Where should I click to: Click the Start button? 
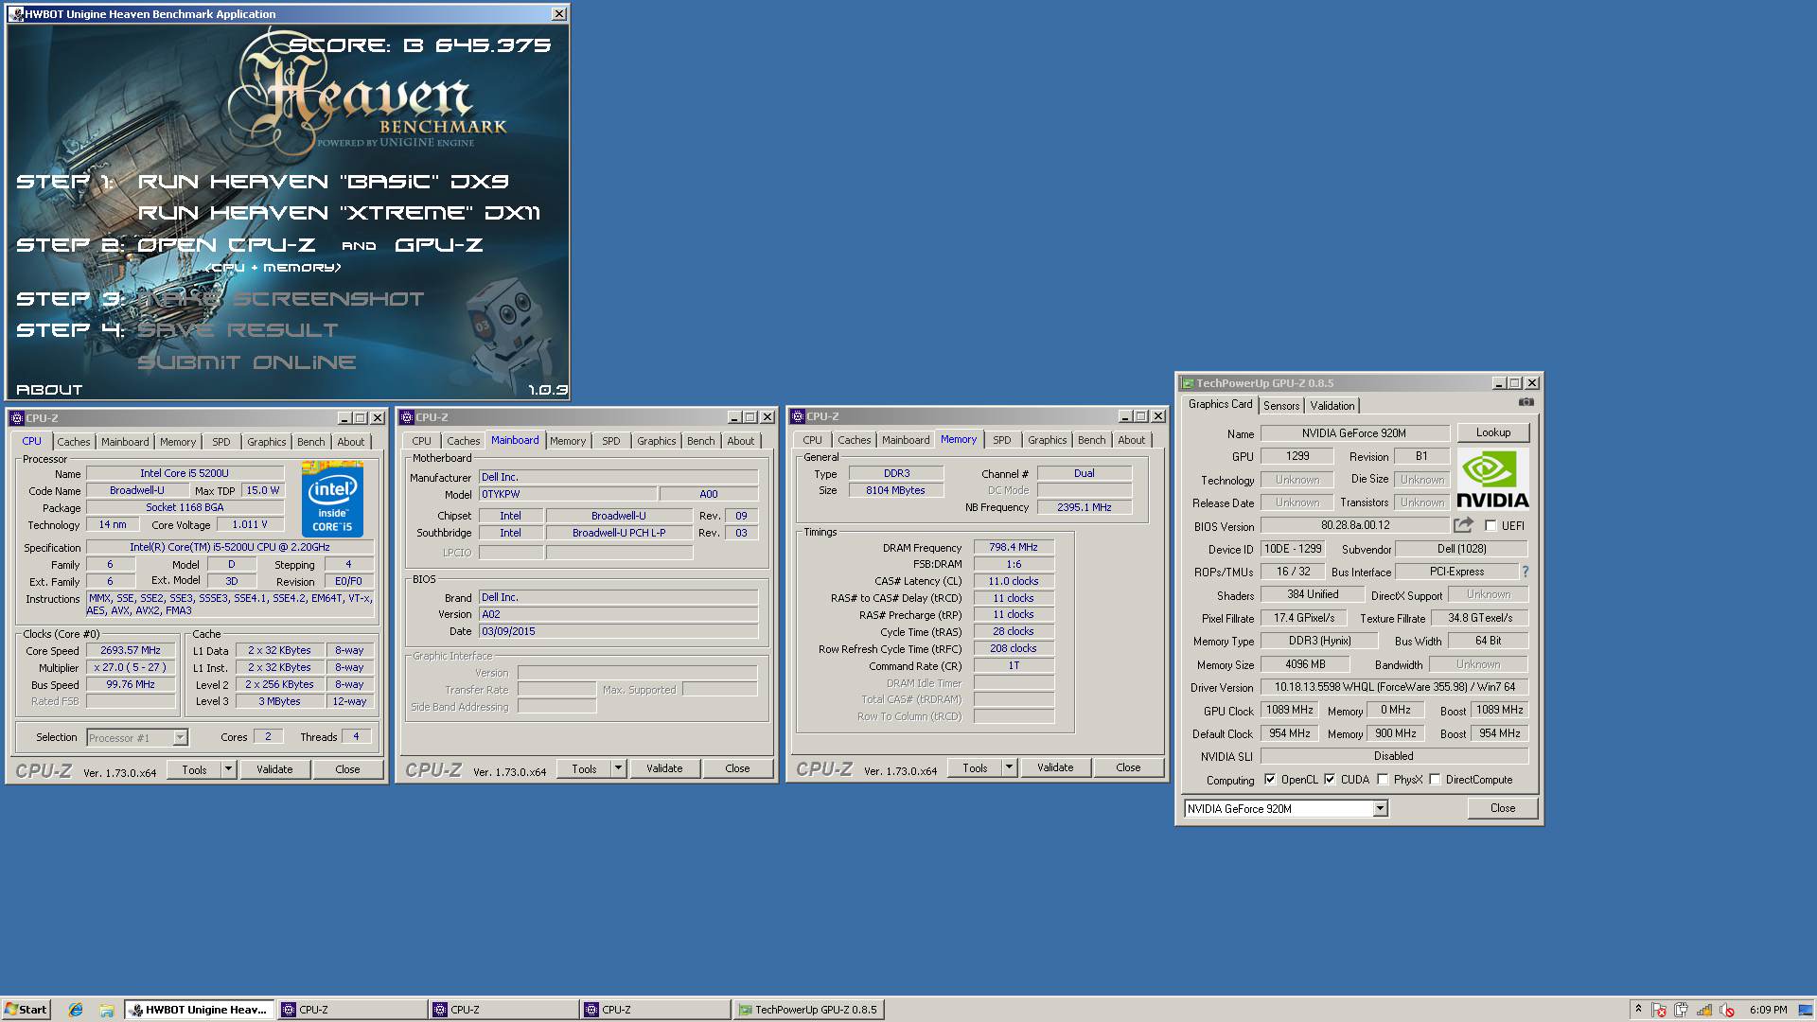pyautogui.click(x=26, y=1010)
